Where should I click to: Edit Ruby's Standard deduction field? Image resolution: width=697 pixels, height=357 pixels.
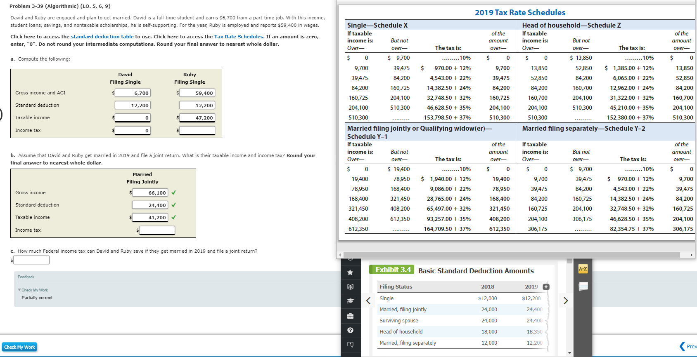pyautogui.click(x=197, y=106)
